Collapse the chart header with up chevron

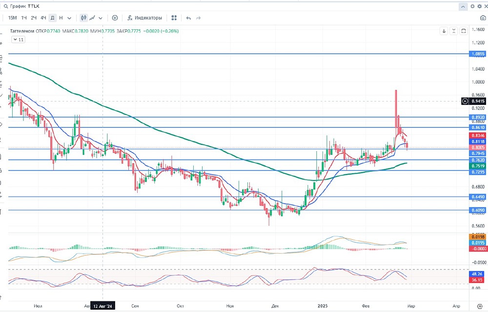click(x=463, y=6)
